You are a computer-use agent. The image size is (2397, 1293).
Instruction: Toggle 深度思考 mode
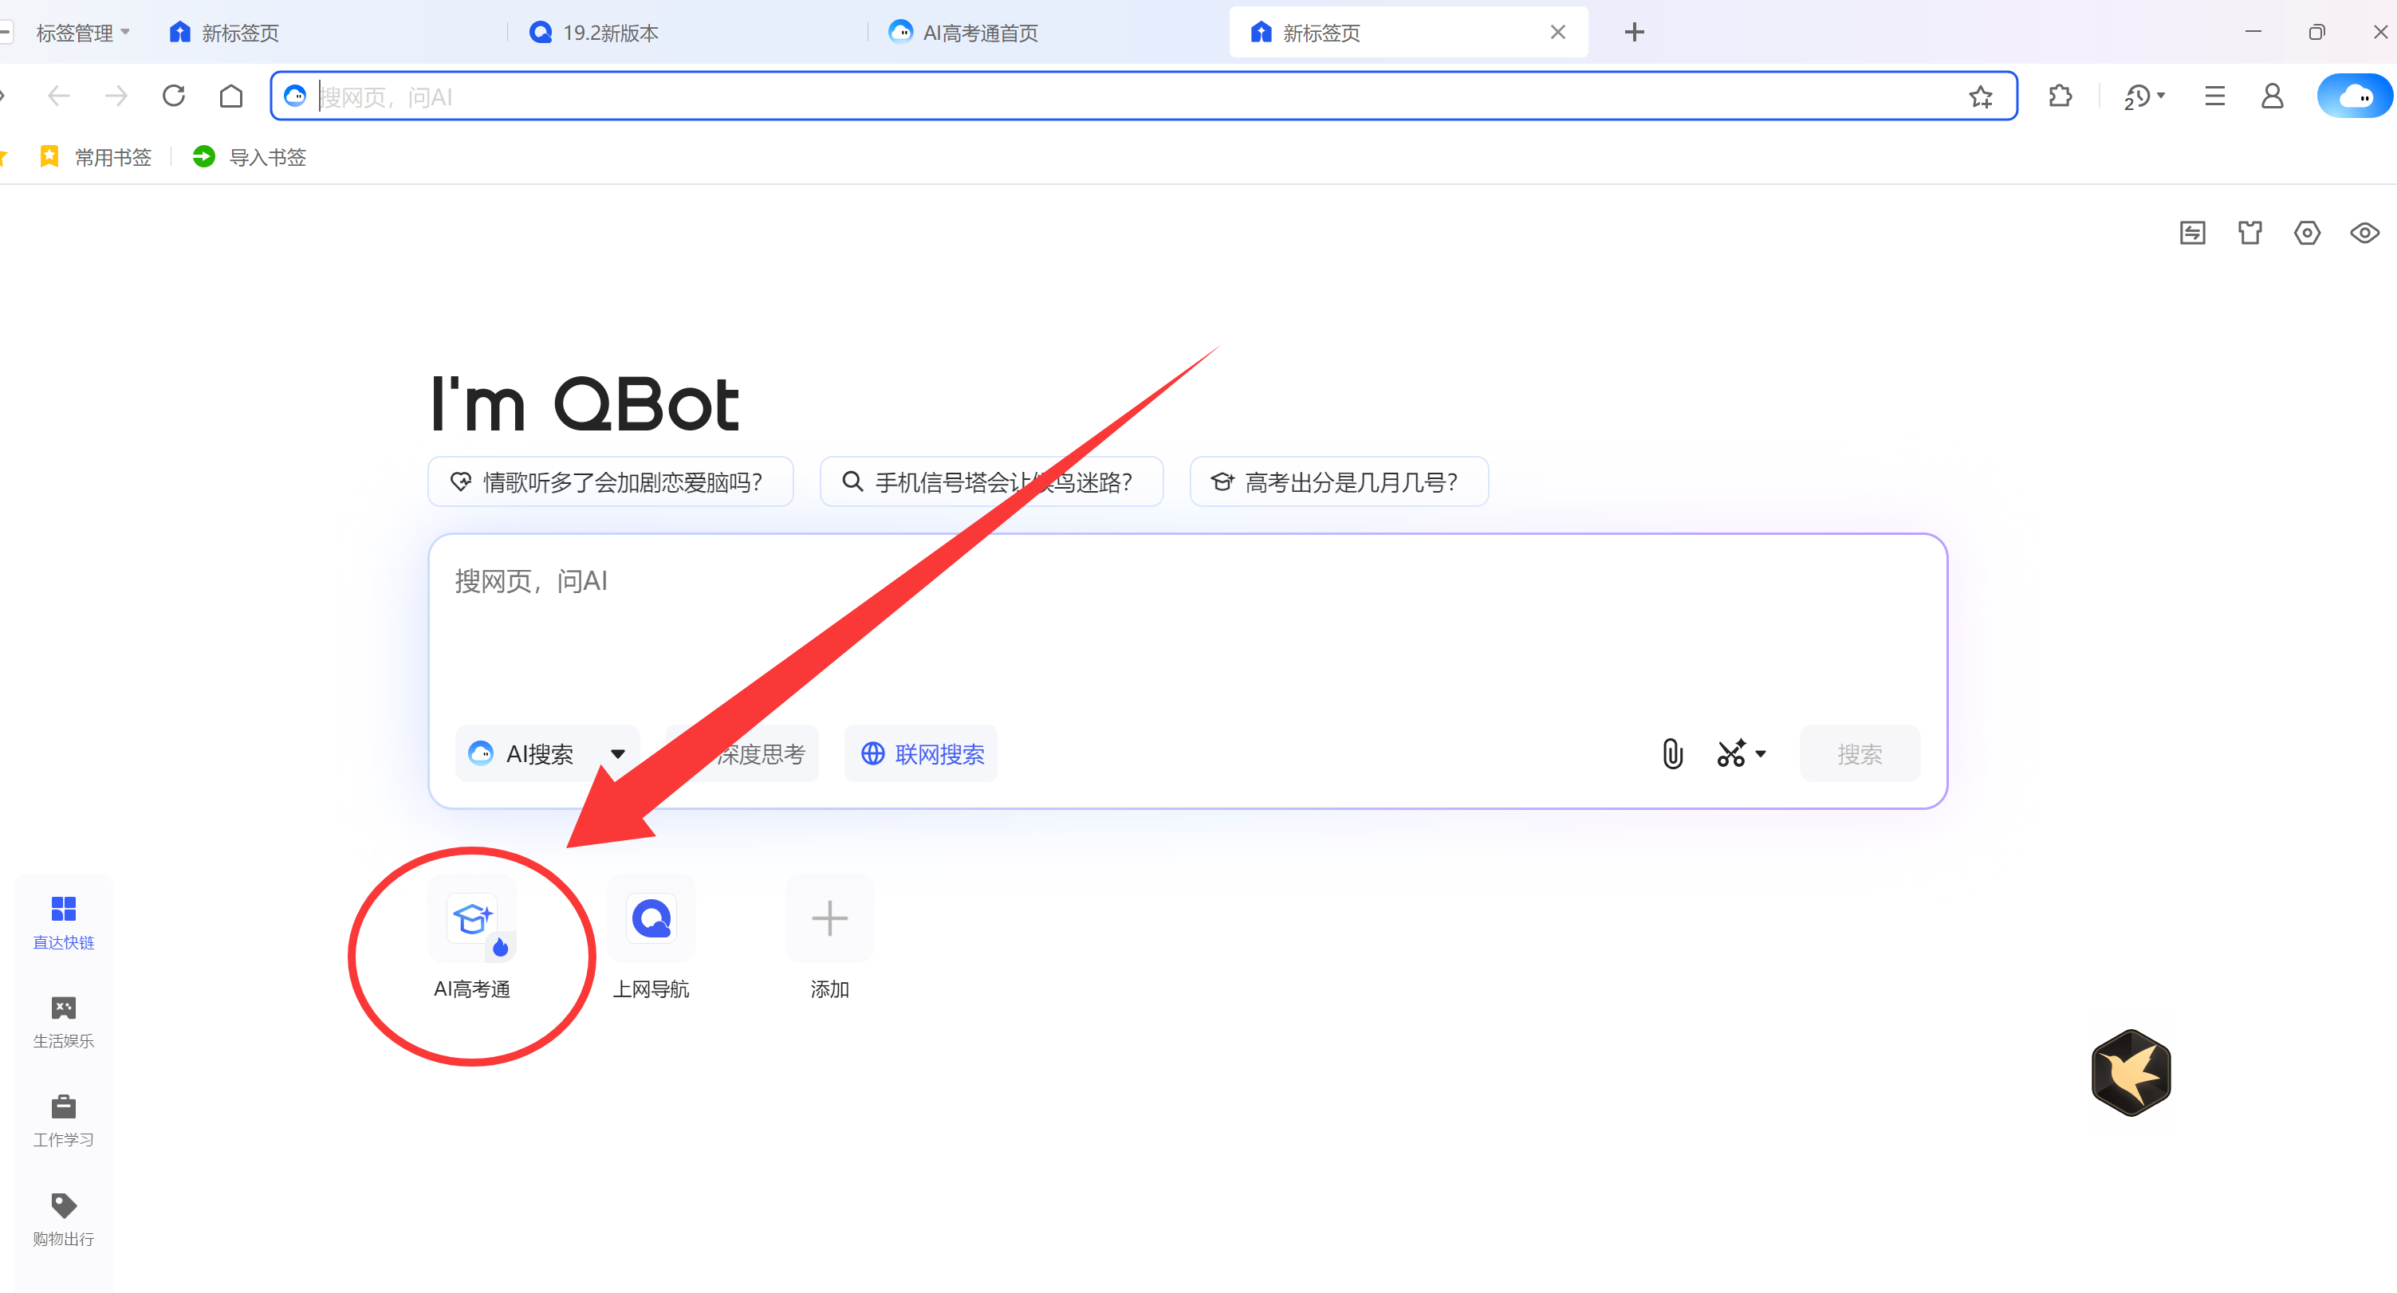pyautogui.click(x=742, y=753)
